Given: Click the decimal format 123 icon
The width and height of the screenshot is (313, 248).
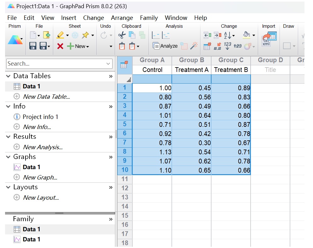Looking at the screenshot, I should coord(228,46).
